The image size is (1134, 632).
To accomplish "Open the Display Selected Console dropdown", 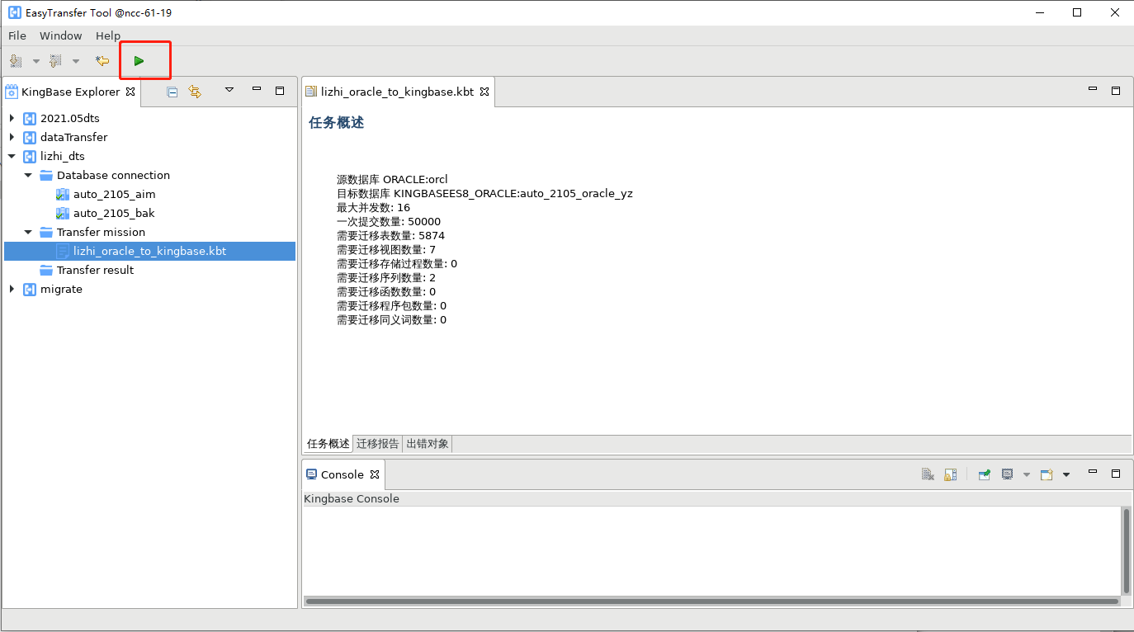I will (x=1027, y=474).
